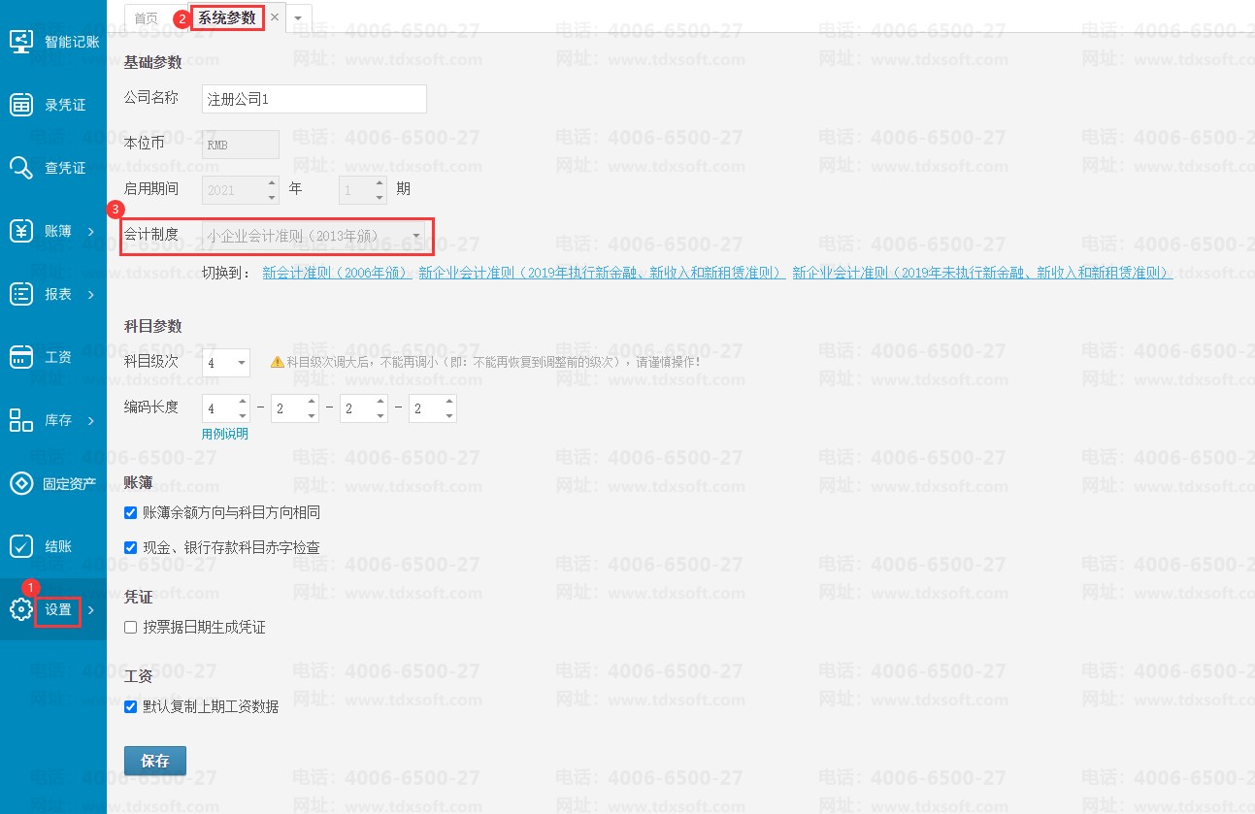Open the 账簿 ledger icon

(x=21, y=231)
